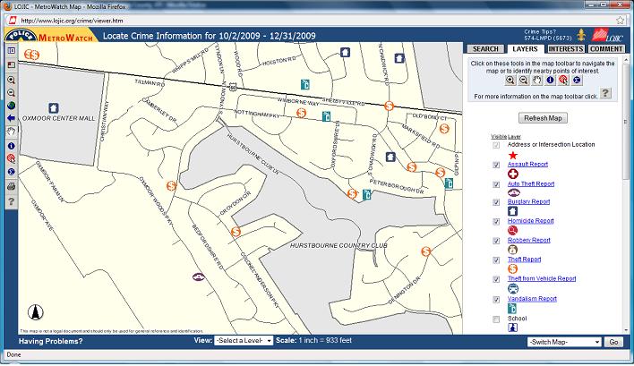Click the Go button beside Switch Map
Viewport: 634px width, 366px height.
pos(613,342)
